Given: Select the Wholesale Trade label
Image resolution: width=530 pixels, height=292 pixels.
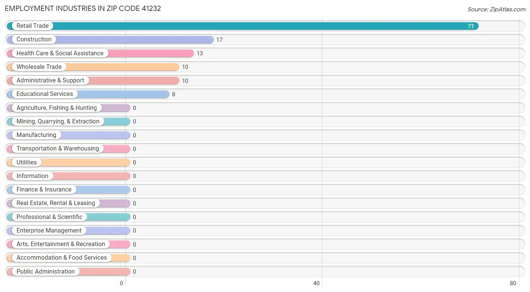Looking at the screenshot, I should pos(39,67).
